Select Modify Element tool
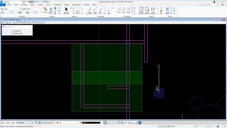This screenshot has height=128, width=227. tap(141, 11)
